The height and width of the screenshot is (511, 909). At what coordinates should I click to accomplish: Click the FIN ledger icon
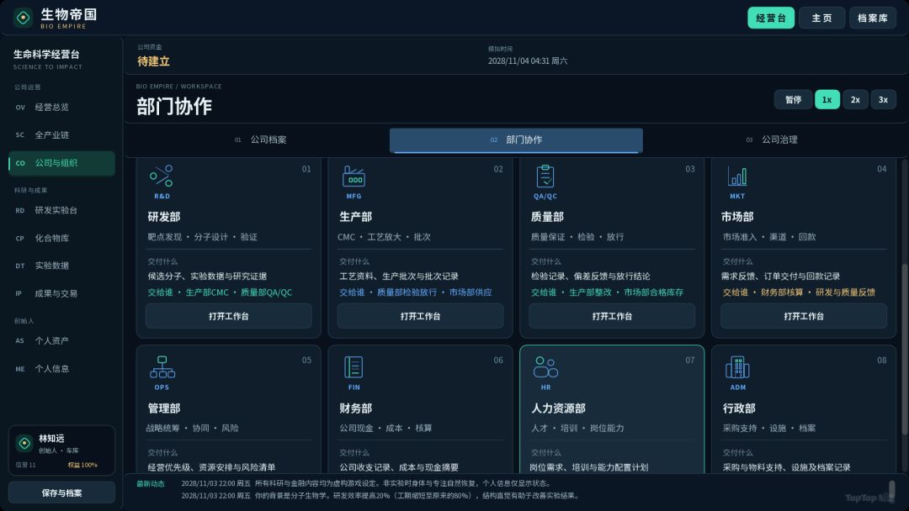(353, 367)
